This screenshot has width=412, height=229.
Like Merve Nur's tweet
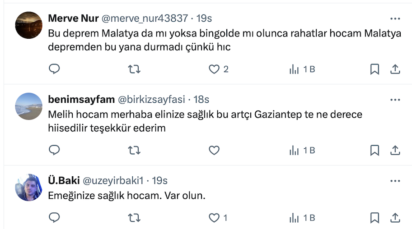coord(214,69)
